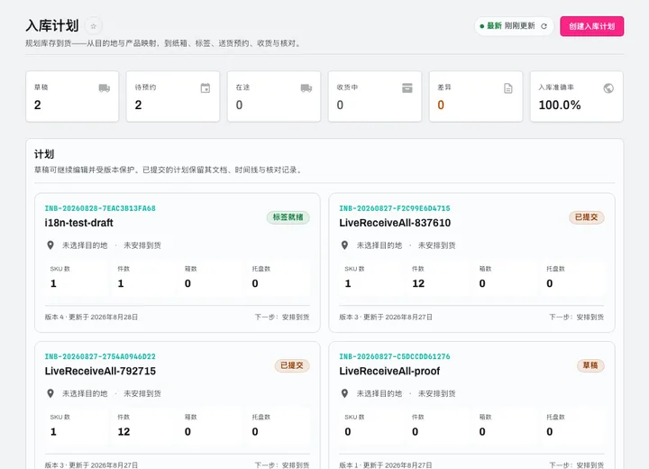Click the 标签就绪 status badge
The image size is (649, 469).
tap(288, 217)
